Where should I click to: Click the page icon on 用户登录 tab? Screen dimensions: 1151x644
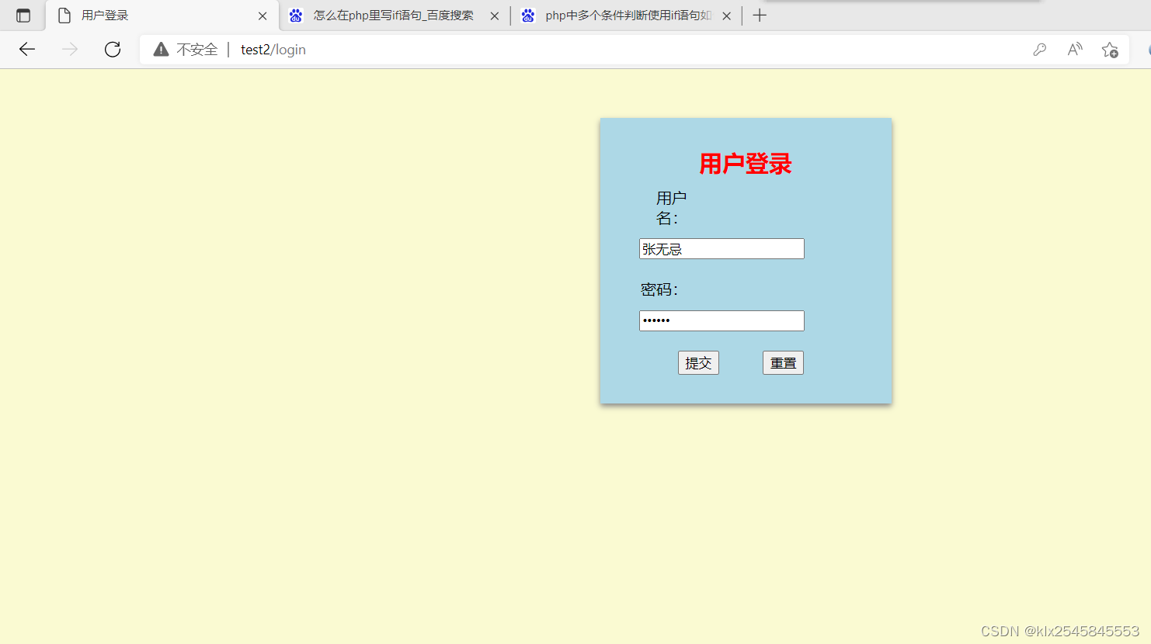pyautogui.click(x=64, y=16)
